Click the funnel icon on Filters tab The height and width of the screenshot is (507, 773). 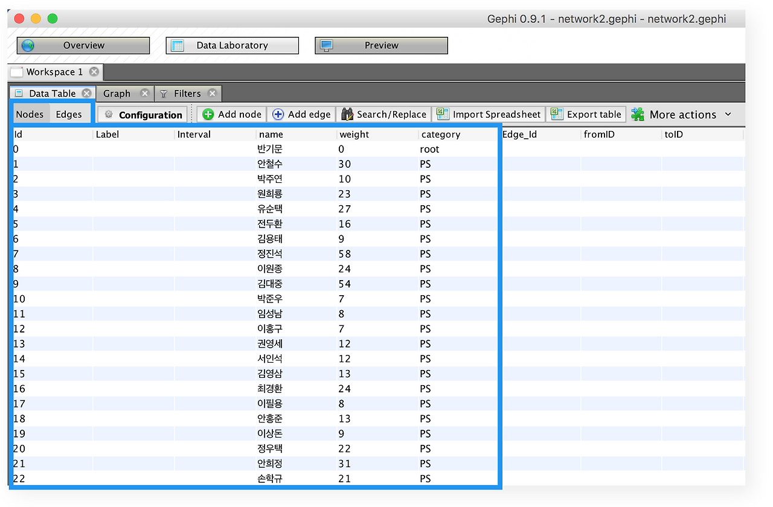(x=164, y=94)
